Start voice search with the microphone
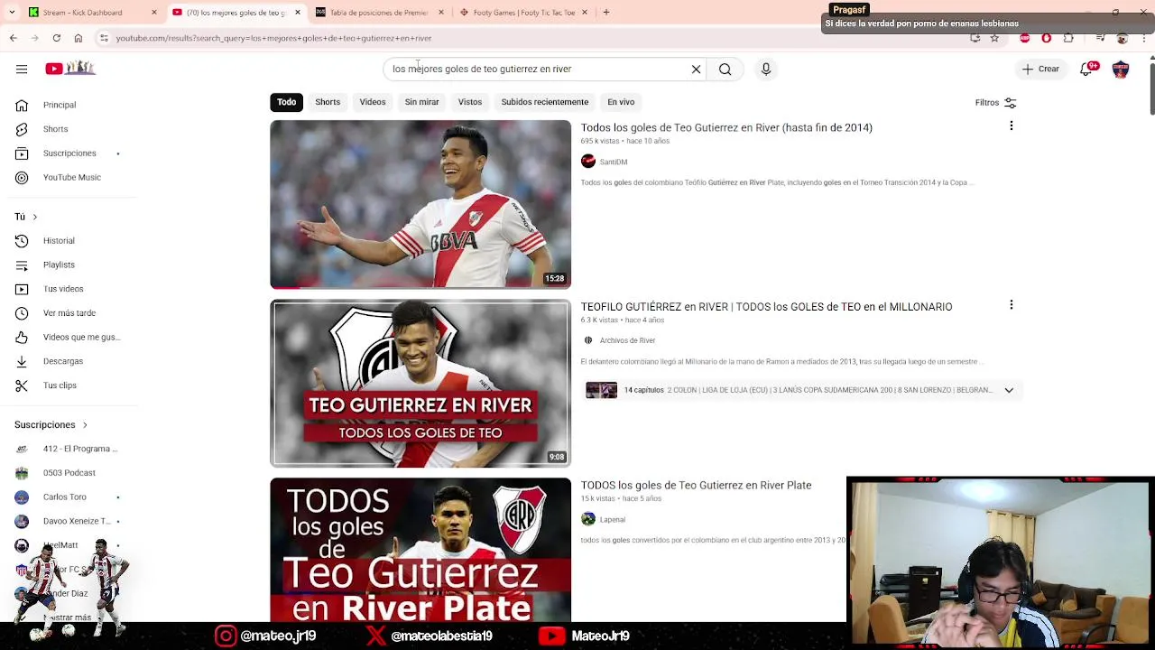Viewport: 1155px width, 650px height. [766, 70]
